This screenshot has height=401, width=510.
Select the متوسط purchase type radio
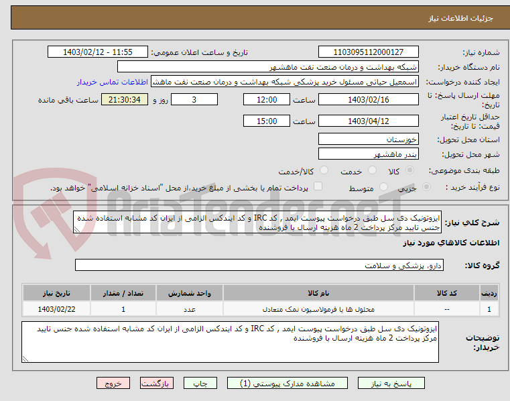click(384, 187)
